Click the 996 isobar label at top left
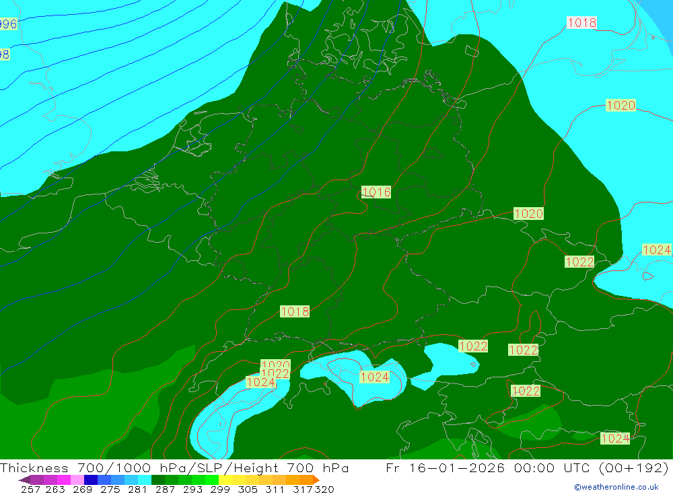673x493 pixels. [x=7, y=24]
